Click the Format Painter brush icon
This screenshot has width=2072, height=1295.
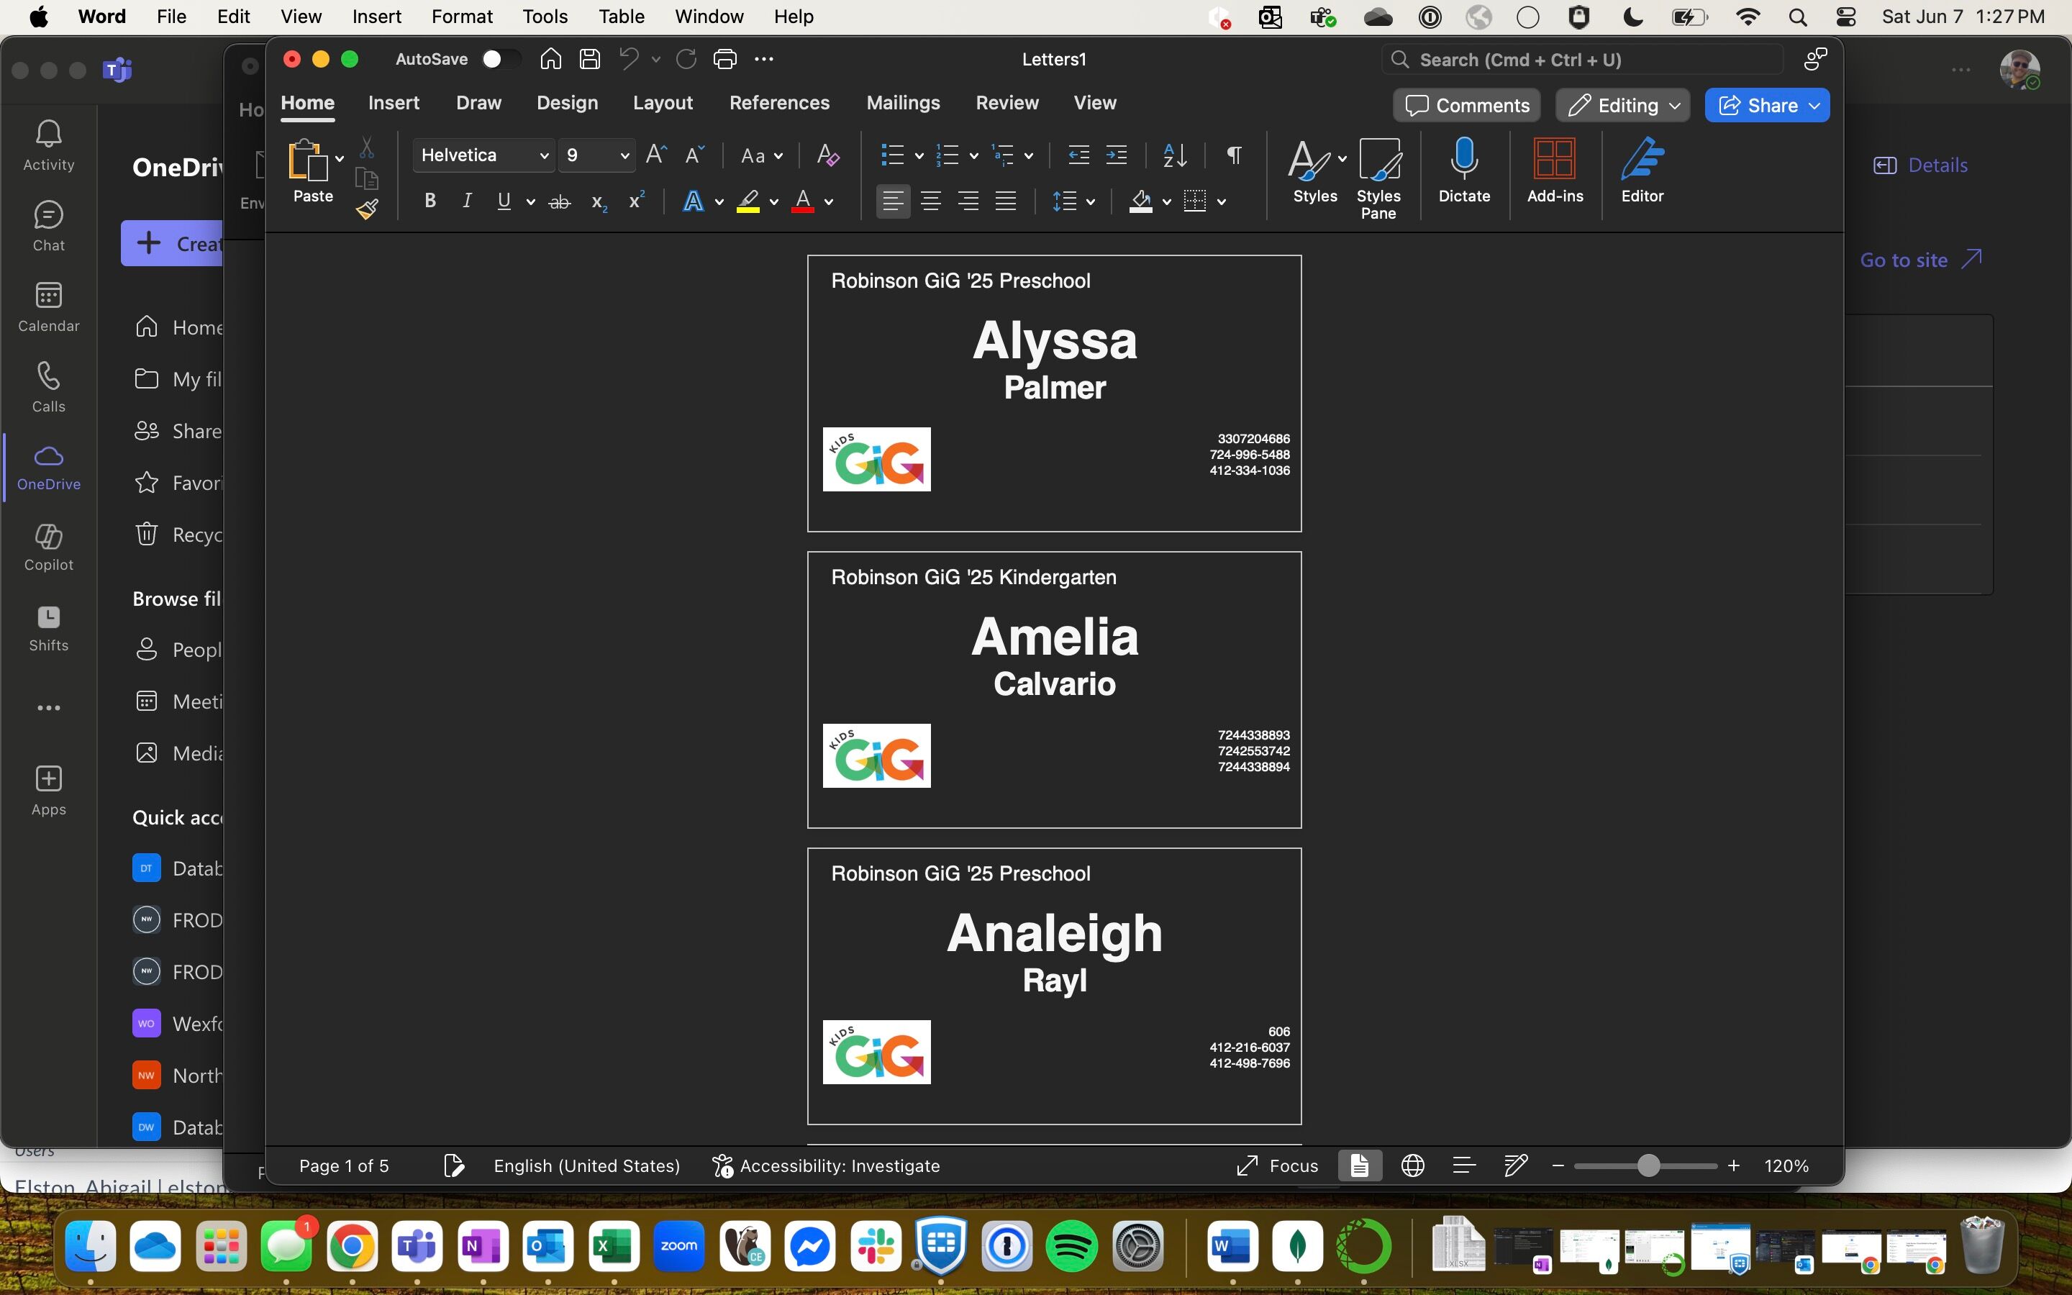pos(368,209)
